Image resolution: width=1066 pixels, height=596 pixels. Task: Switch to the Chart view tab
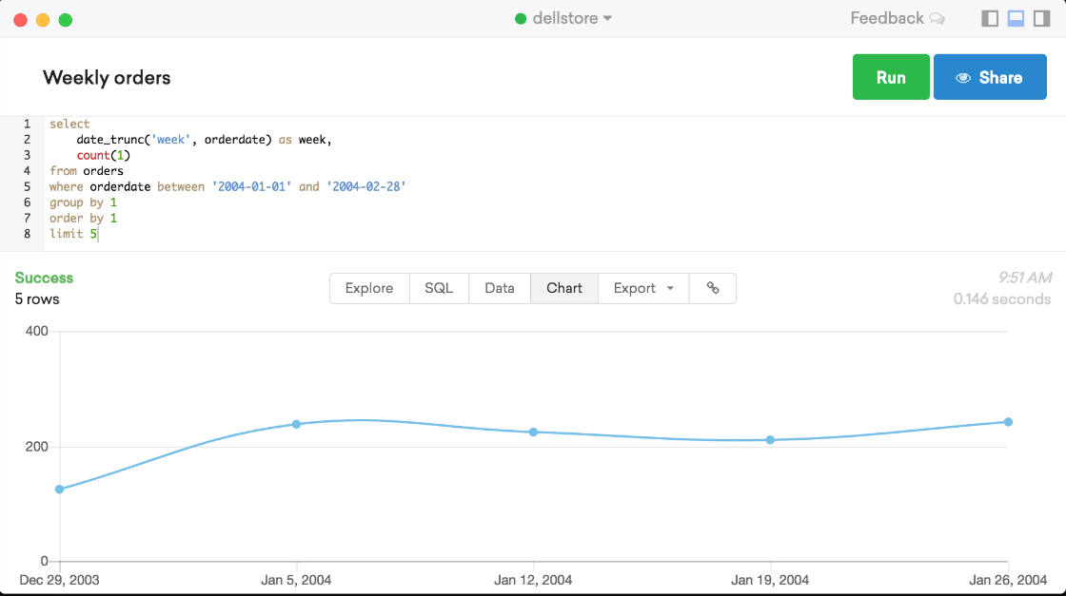click(x=564, y=288)
